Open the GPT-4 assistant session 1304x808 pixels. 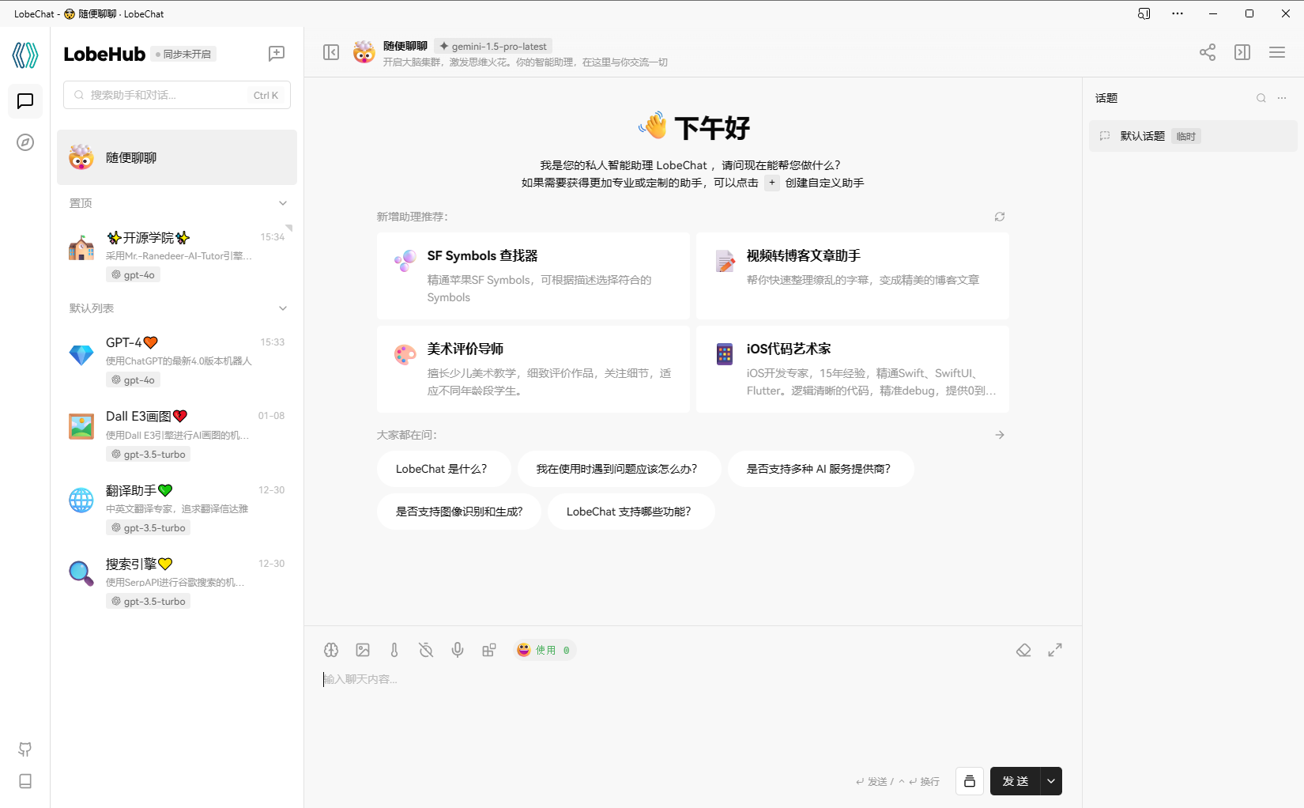177,361
